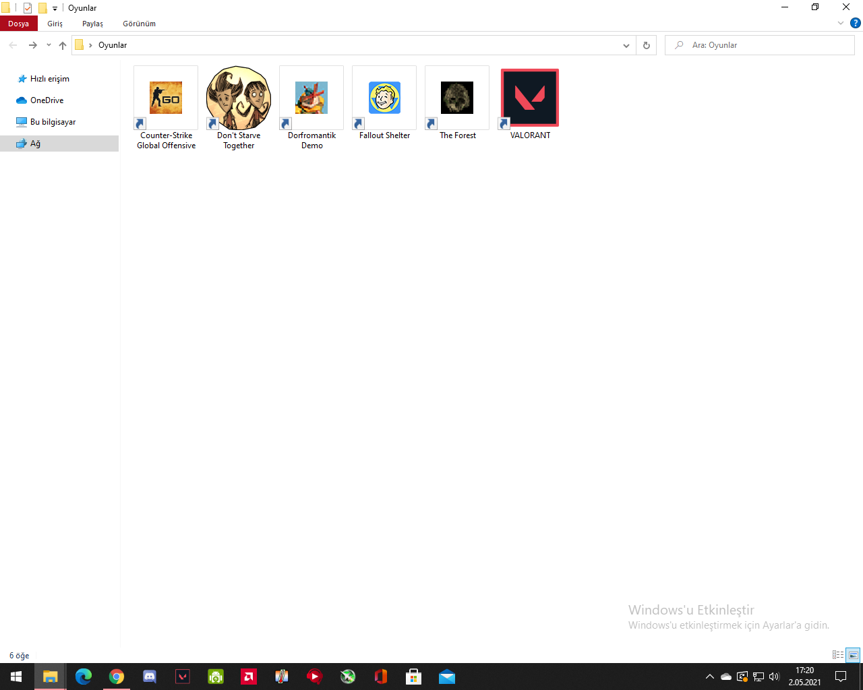Open the green circular X app on the taskbar
Screen dimensions: 863x690
[348, 677]
